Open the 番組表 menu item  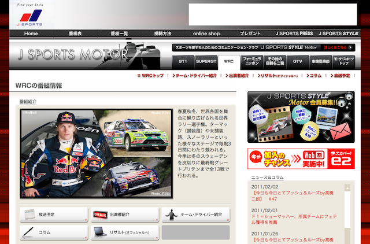pos(76,34)
